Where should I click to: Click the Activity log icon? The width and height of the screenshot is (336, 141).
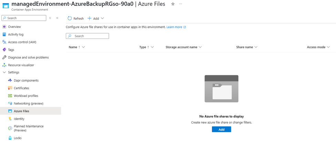pos(4,34)
